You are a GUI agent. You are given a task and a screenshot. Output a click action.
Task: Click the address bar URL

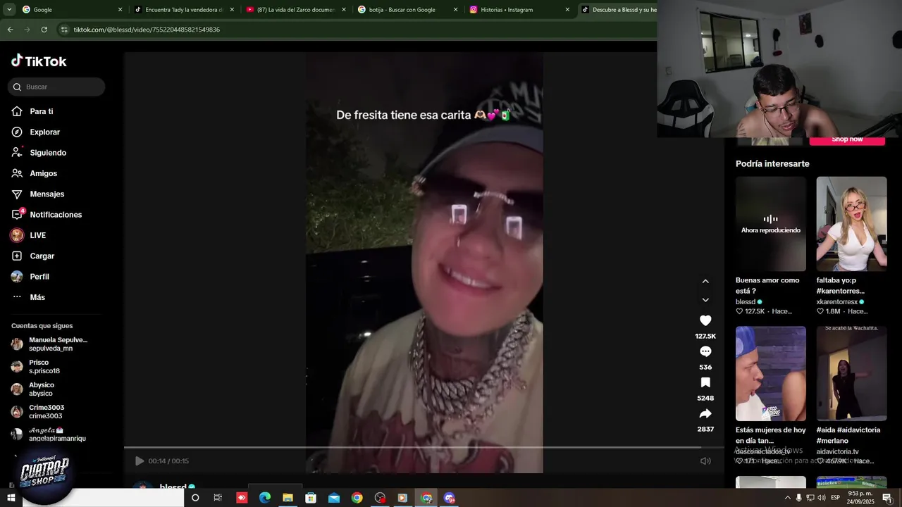point(147,30)
